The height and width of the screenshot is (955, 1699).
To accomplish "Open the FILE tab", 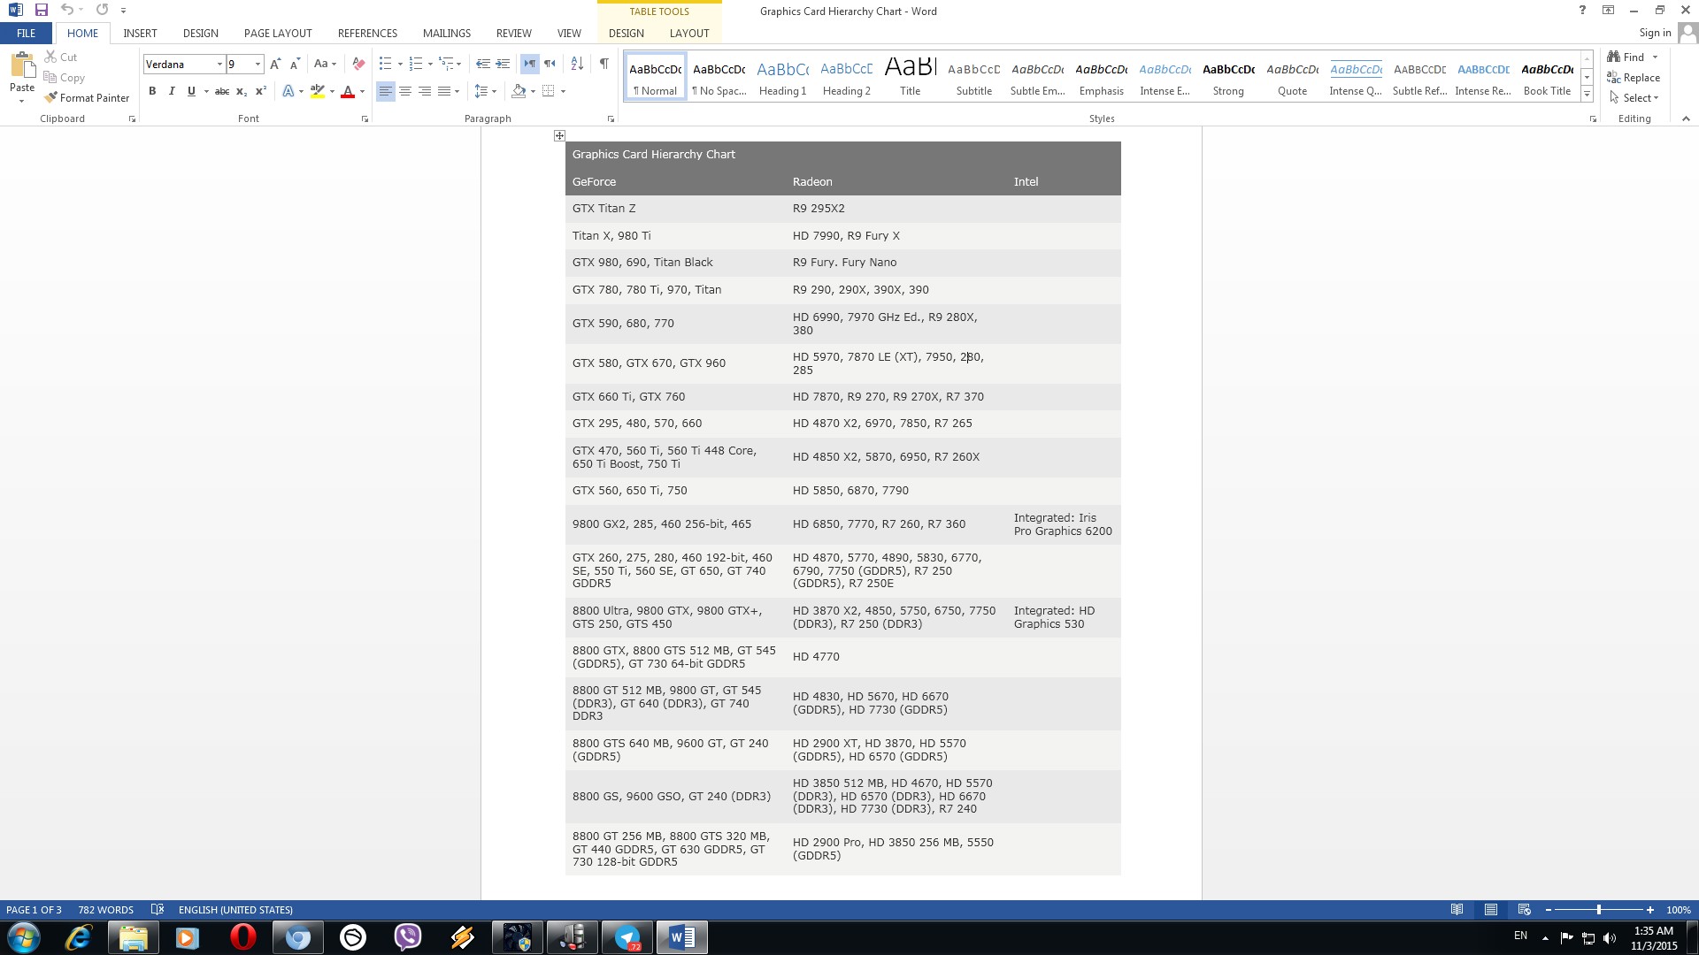I will click(27, 33).
